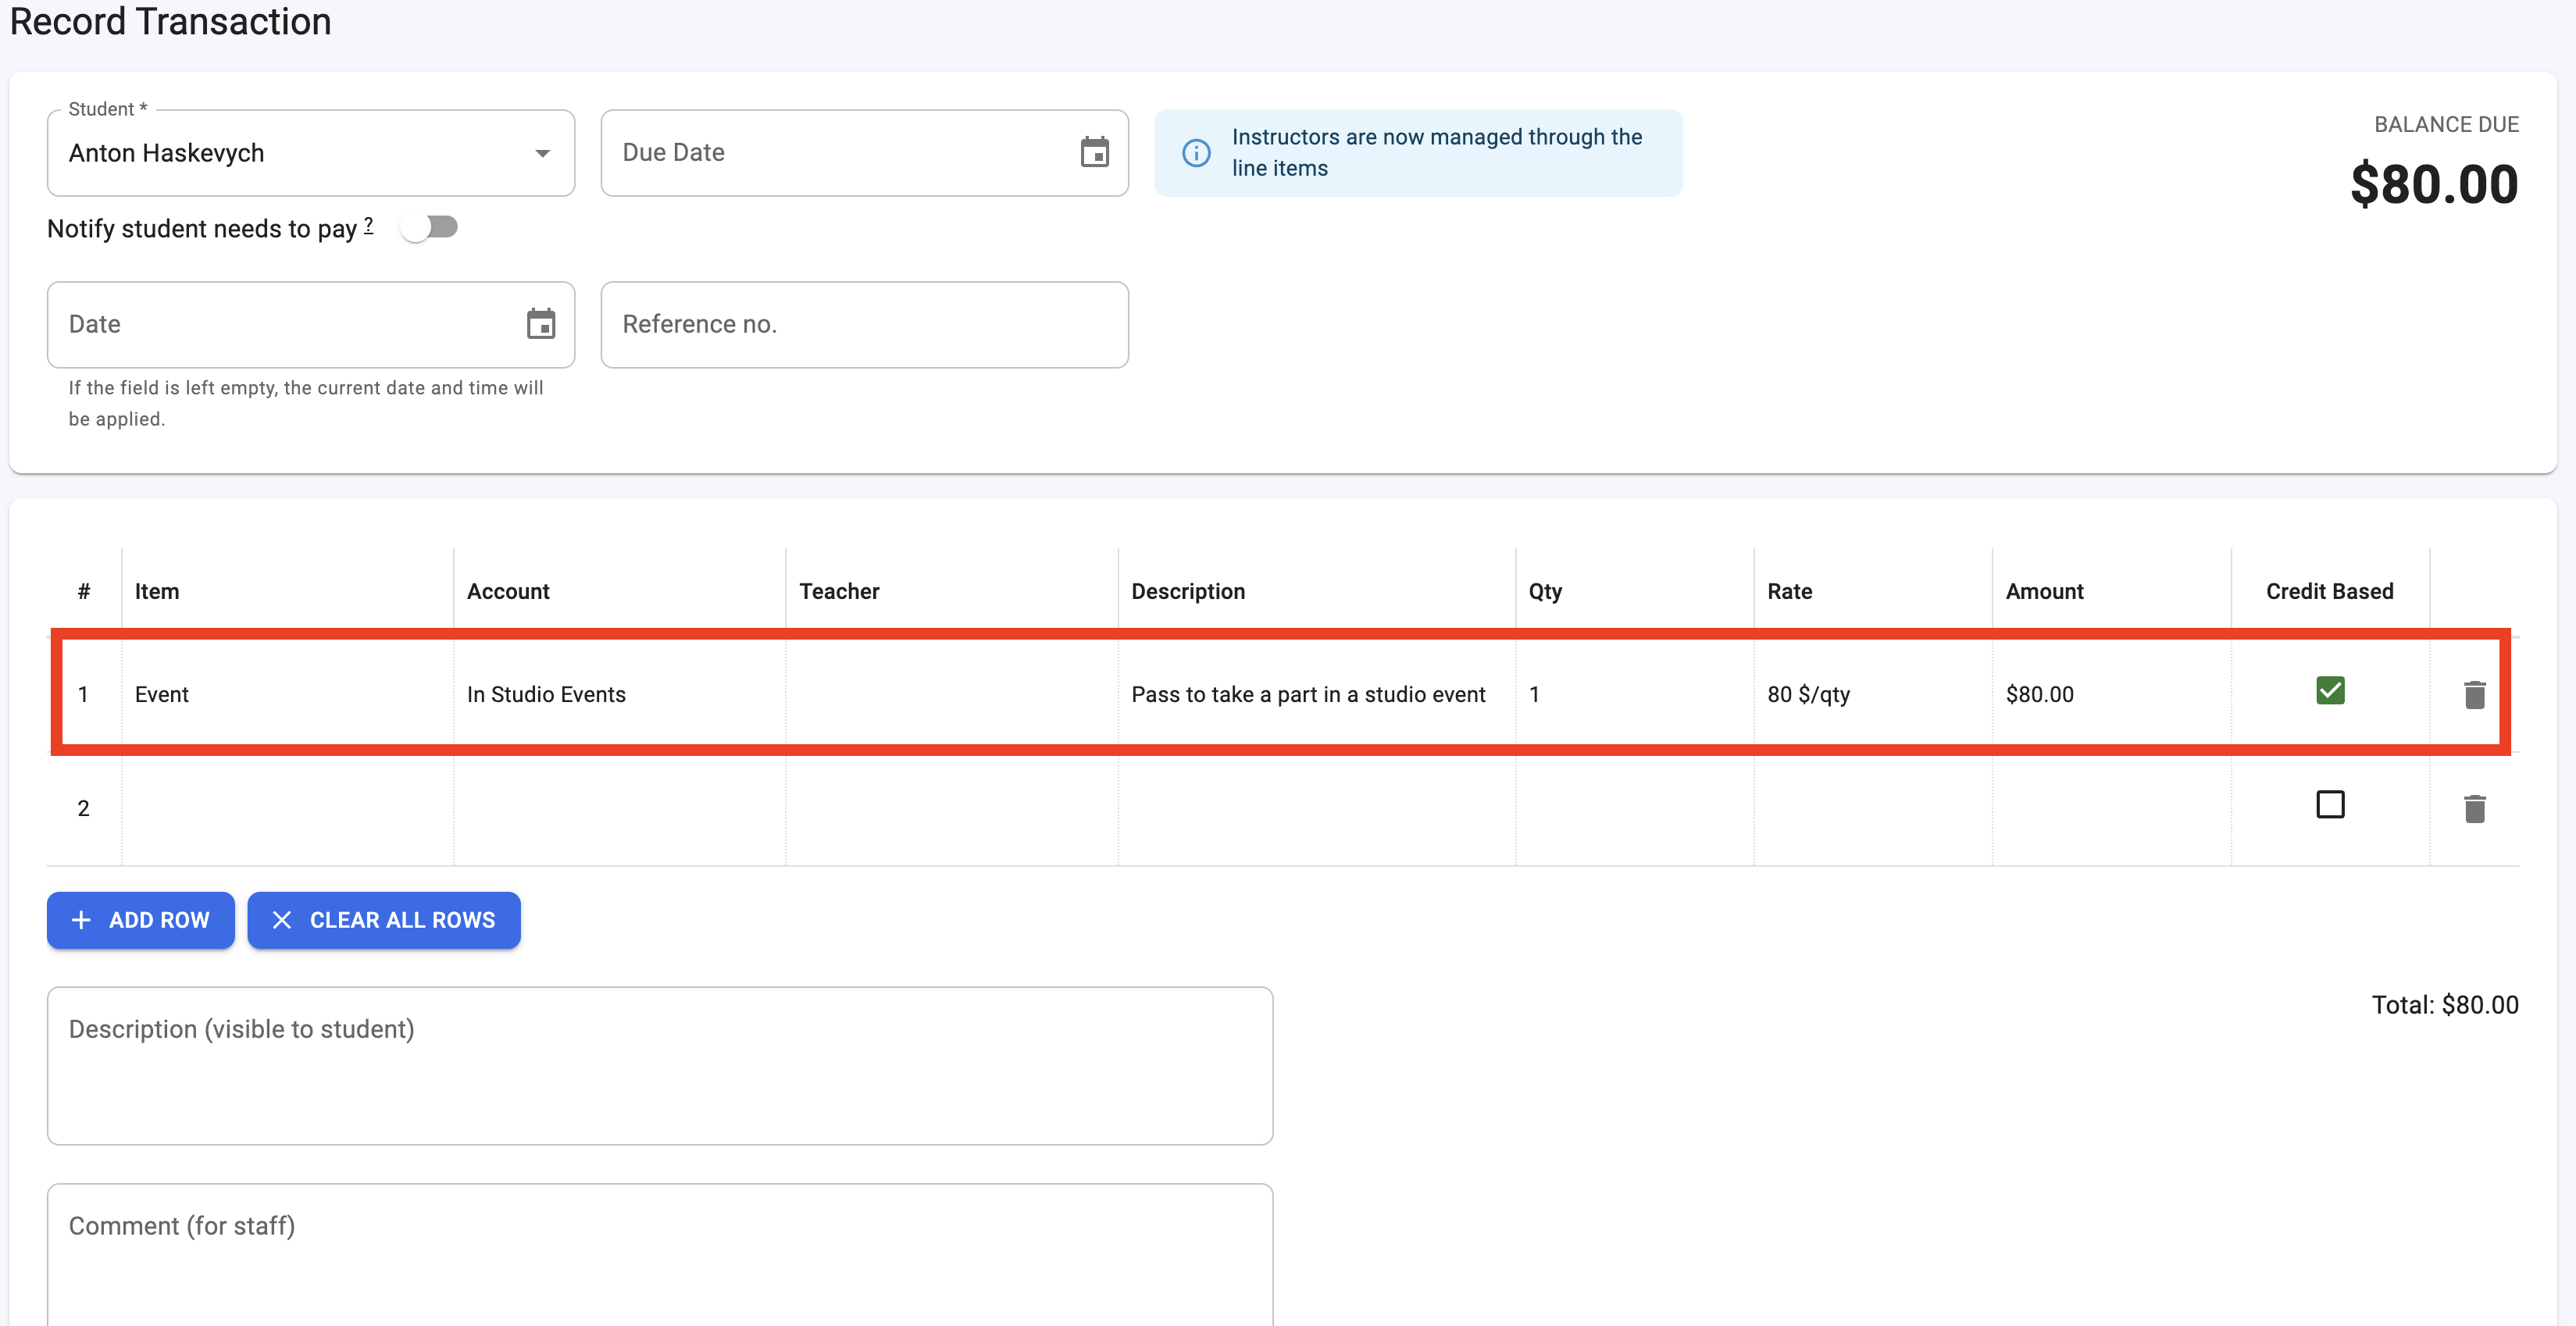Screen dimensions: 2576x1326
Task: Click the ADD ROW button
Action: 141,920
